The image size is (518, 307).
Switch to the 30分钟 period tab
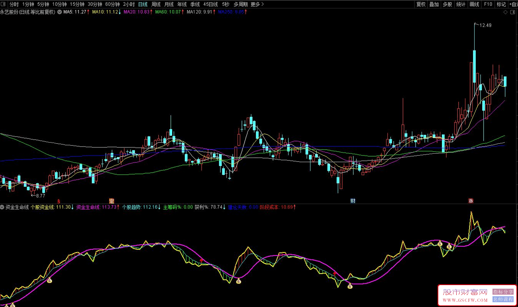coord(95,4)
